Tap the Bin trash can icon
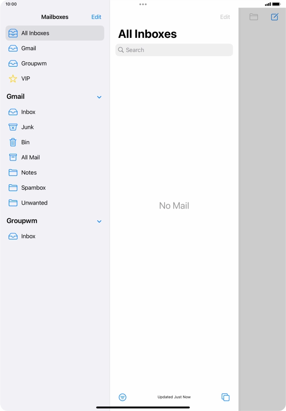 (x=13, y=142)
